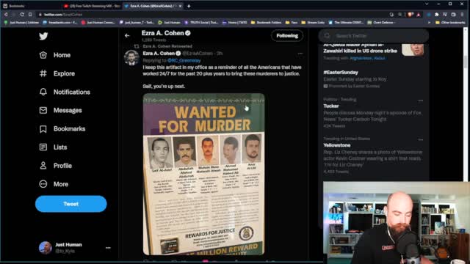Click the Search Twitter field
The image size is (470, 264).
(x=374, y=36)
